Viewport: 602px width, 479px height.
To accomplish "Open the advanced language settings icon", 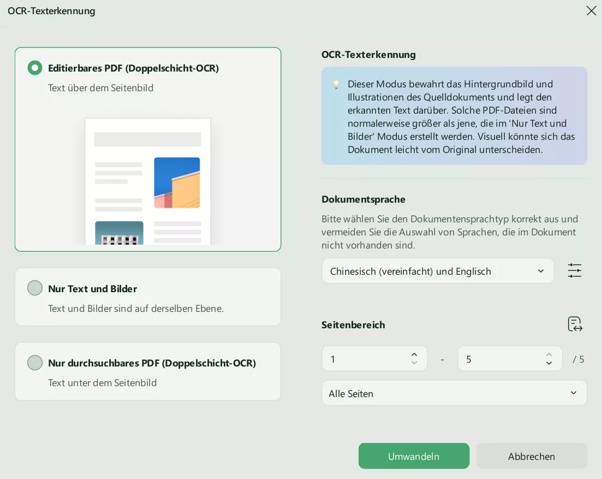I will coord(575,270).
